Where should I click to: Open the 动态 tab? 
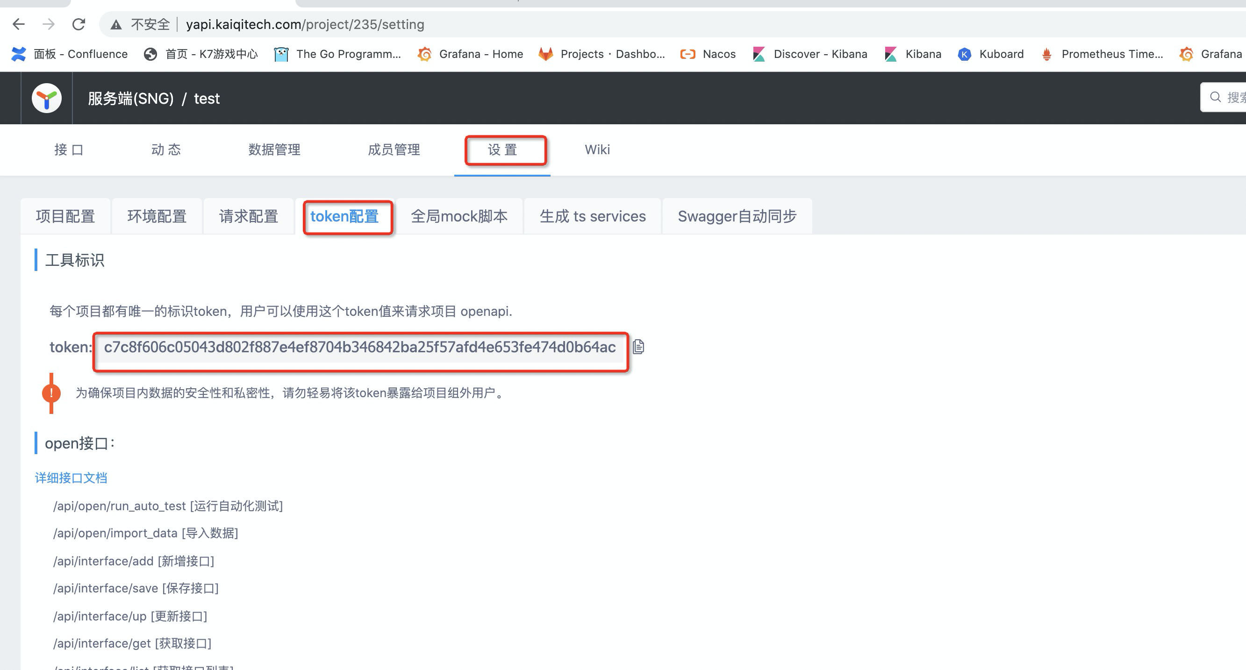[166, 150]
